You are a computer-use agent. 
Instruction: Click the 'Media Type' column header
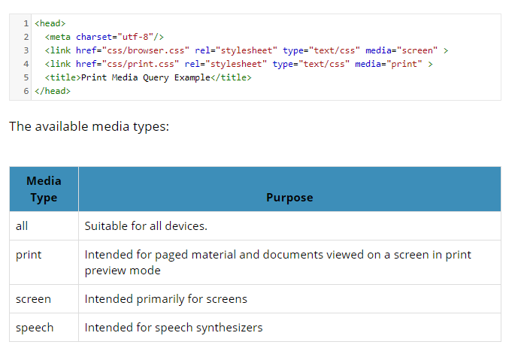tap(44, 189)
